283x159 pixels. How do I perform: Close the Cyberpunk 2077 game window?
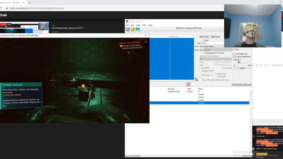point(146,35)
